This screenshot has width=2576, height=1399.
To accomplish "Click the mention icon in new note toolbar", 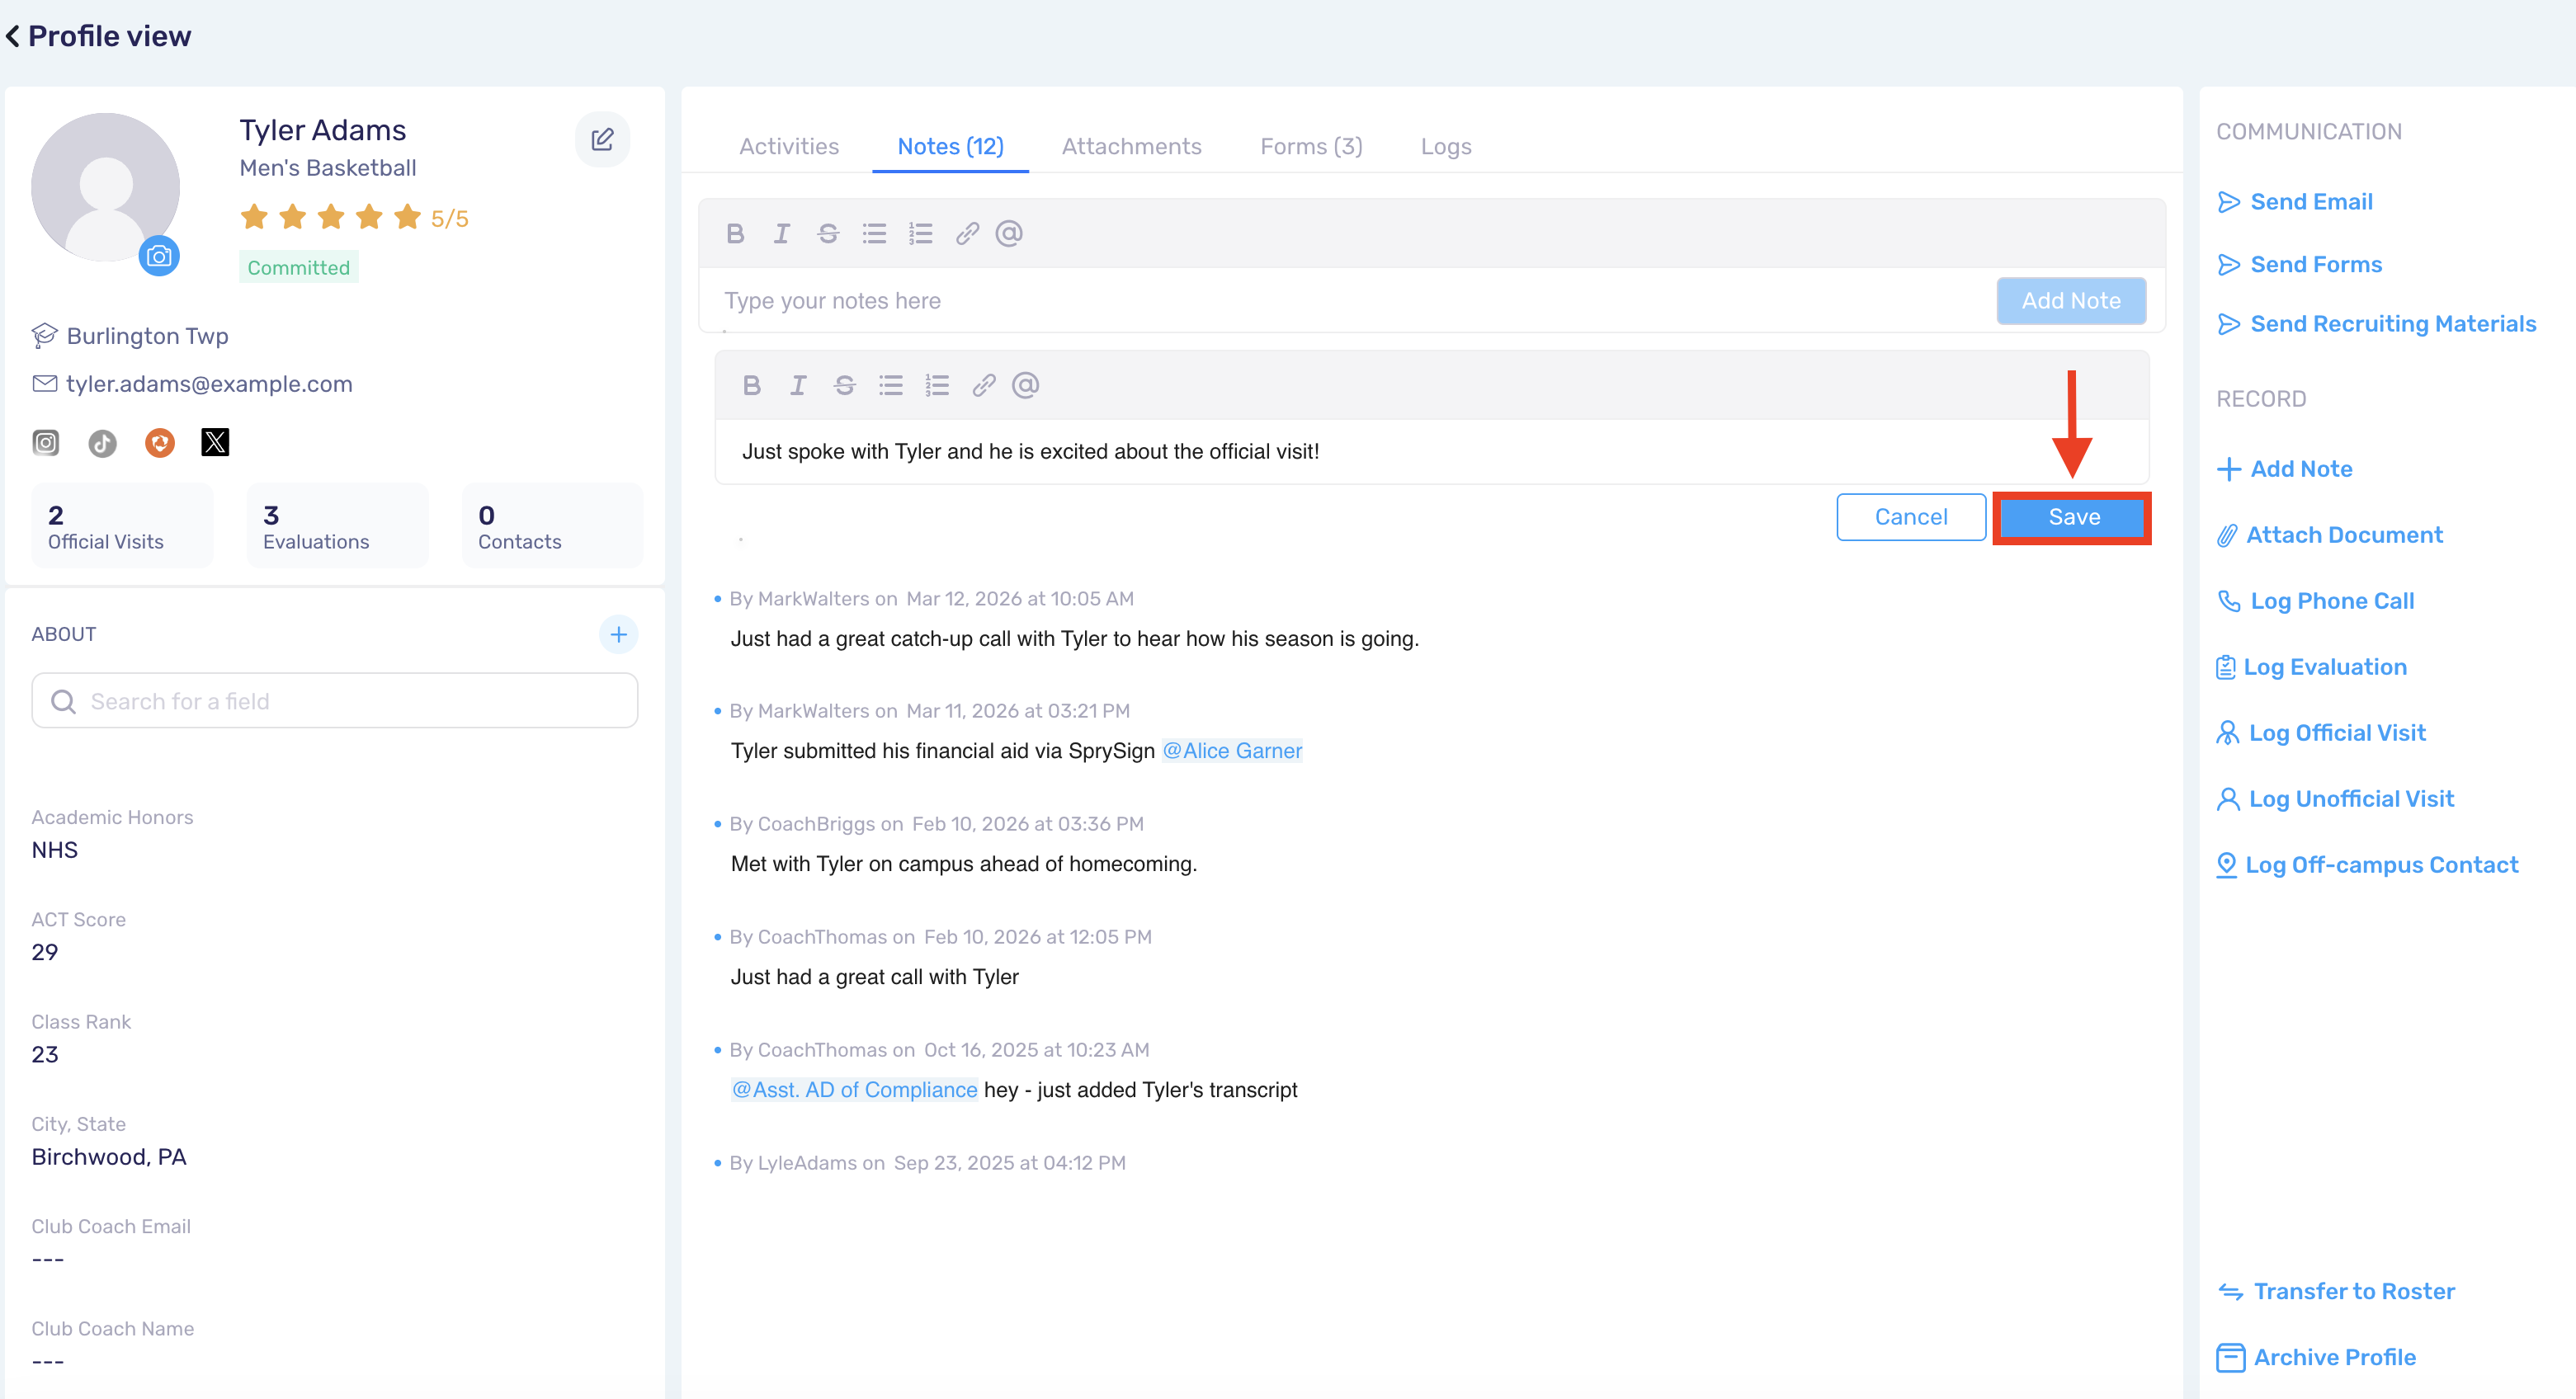I will 1009,233.
